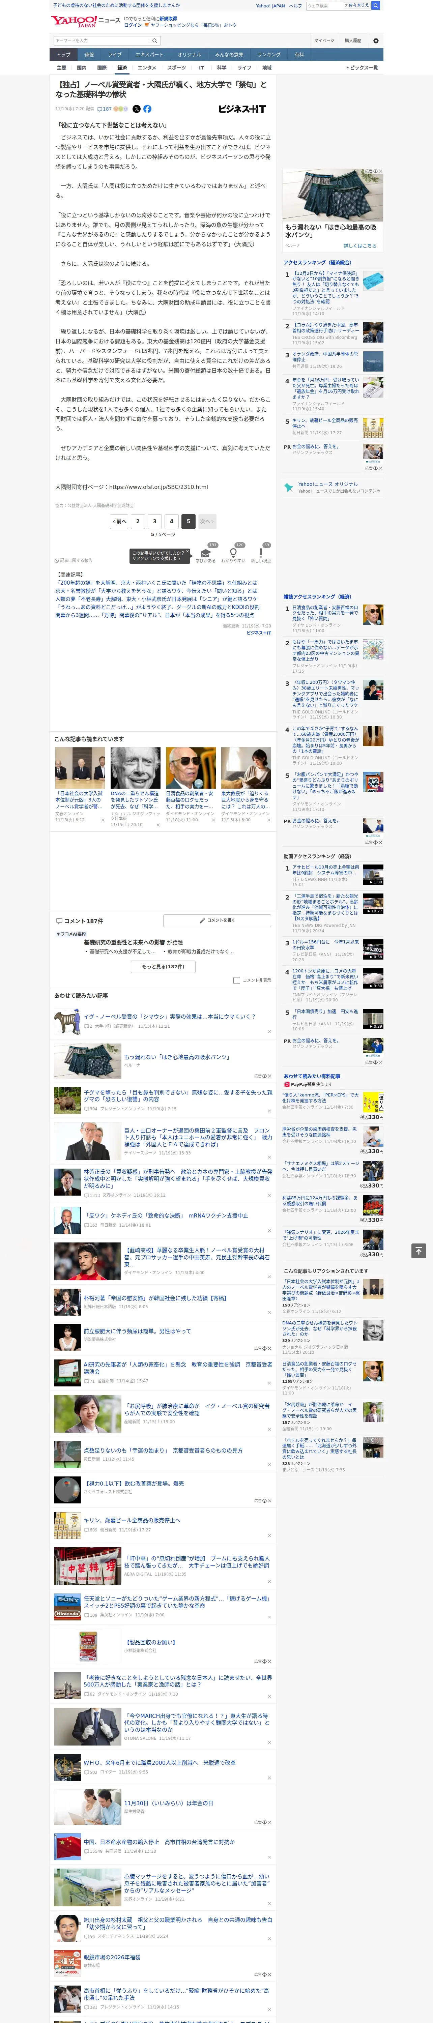Play video ranking item 3 thumbnail
Image resolution: width=433 pixels, height=2023 pixels.
373,949
